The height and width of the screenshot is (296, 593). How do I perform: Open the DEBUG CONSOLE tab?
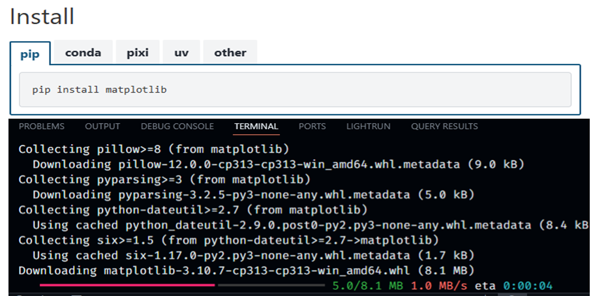(x=177, y=126)
